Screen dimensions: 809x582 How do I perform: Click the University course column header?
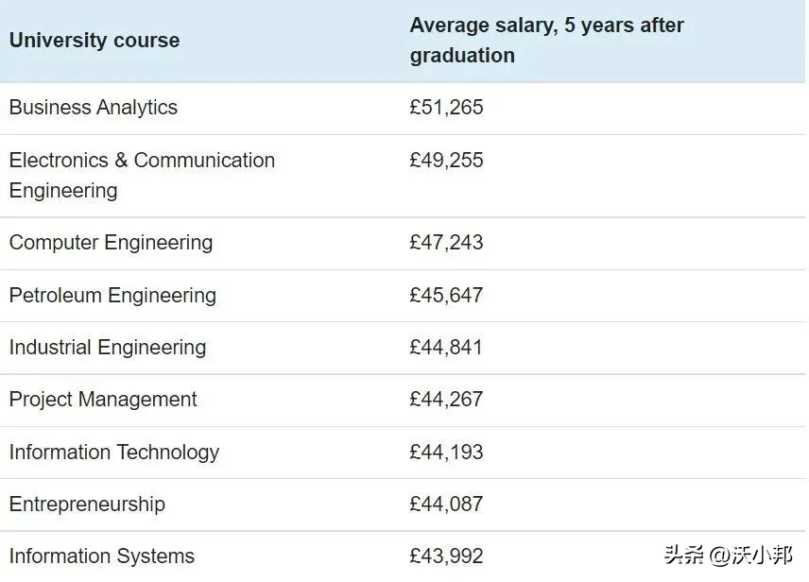point(95,41)
